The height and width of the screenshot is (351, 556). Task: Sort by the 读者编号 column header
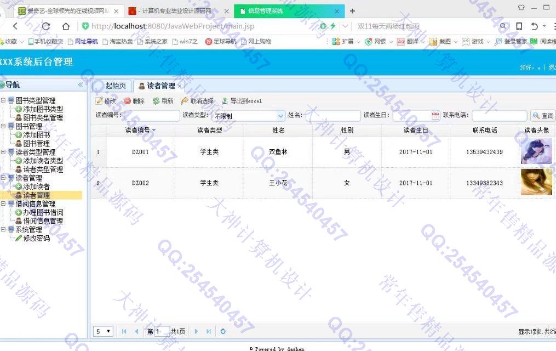coord(137,131)
